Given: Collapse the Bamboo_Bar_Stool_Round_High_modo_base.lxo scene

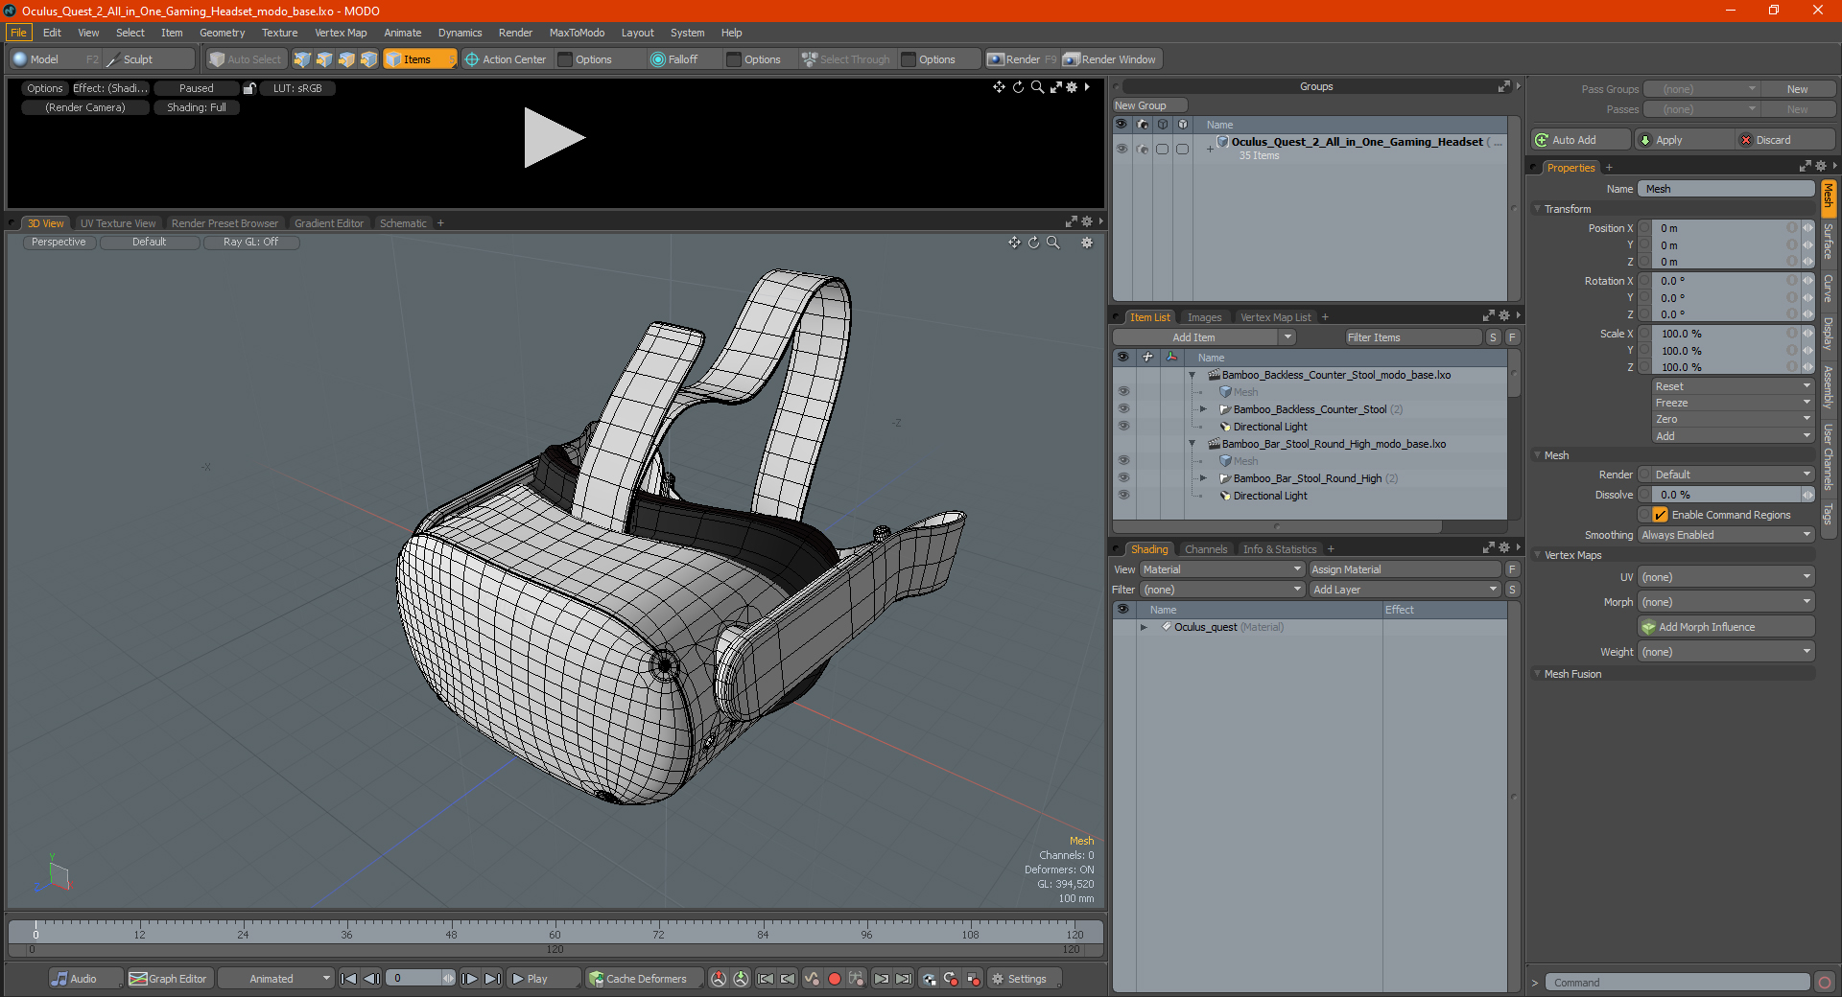Looking at the screenshot, I should [1193, 444].
